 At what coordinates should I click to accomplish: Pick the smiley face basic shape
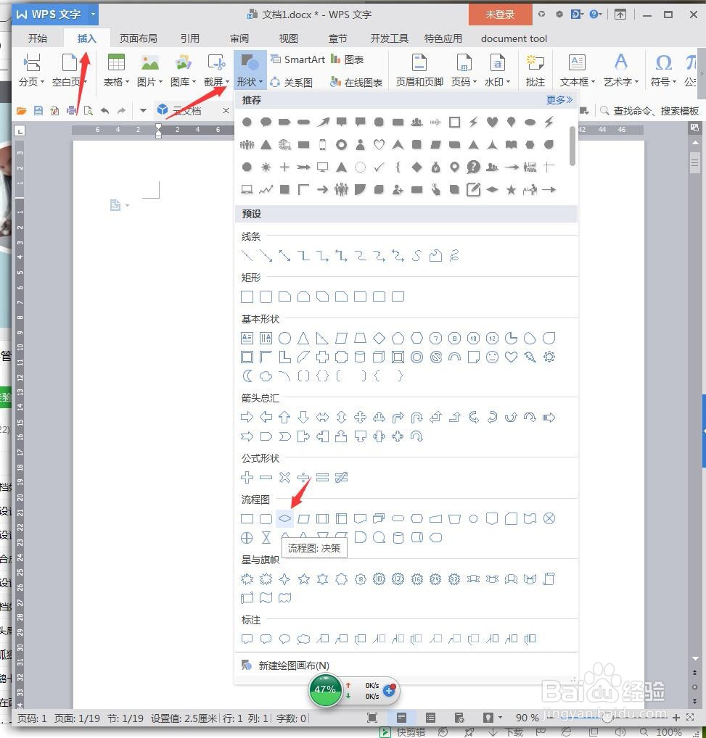pyautogui.click(x=492, y=357)
